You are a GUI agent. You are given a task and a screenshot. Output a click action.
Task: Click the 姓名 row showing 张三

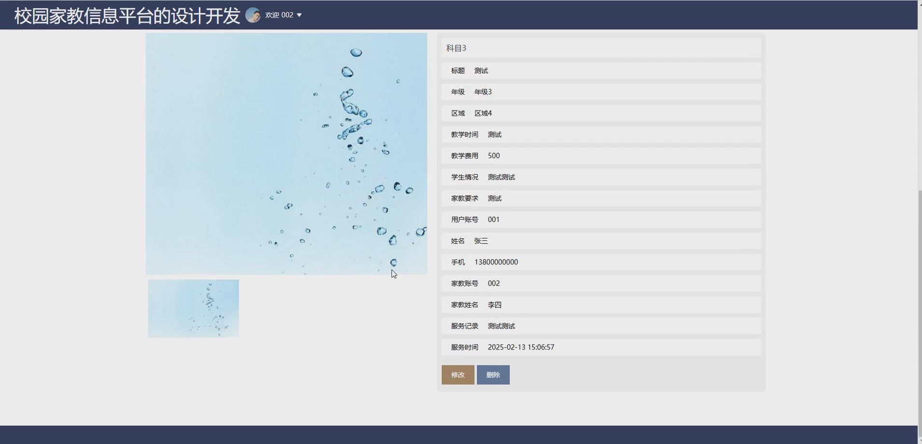click(600, 240)
